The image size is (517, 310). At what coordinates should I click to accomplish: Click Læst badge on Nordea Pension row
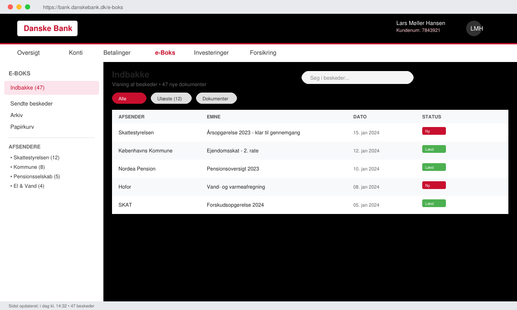pyautogui.click(x=434, y=167)
